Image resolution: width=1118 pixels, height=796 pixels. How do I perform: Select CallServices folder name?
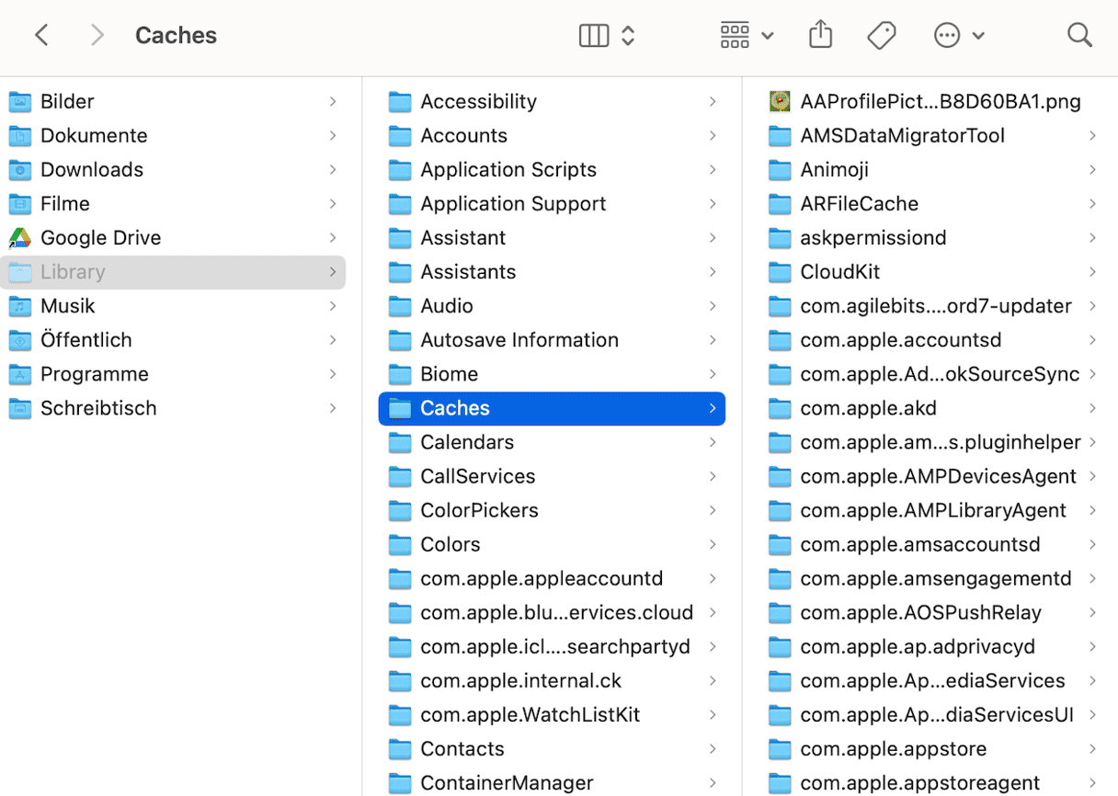tap(478, 476)
